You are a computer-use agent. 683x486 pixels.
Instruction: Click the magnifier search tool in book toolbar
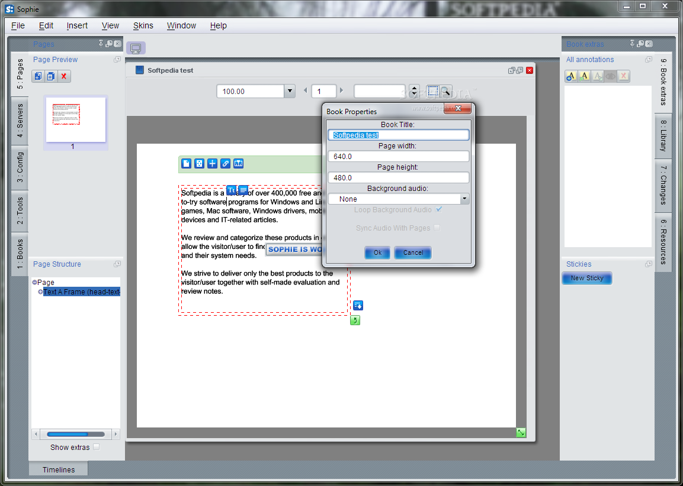445,91
